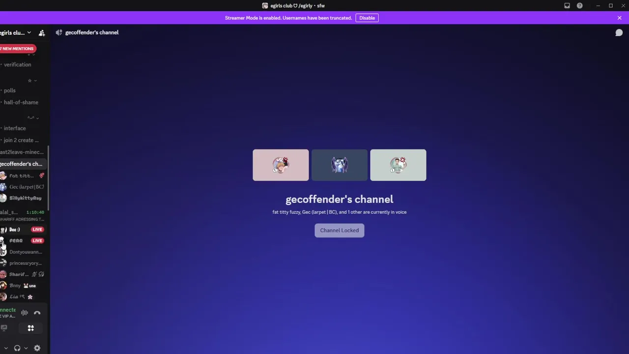This screenshot has width=629, height=354.
Task: Click voice user Fat titty fuzzy
Action: (x=22, y=176)
